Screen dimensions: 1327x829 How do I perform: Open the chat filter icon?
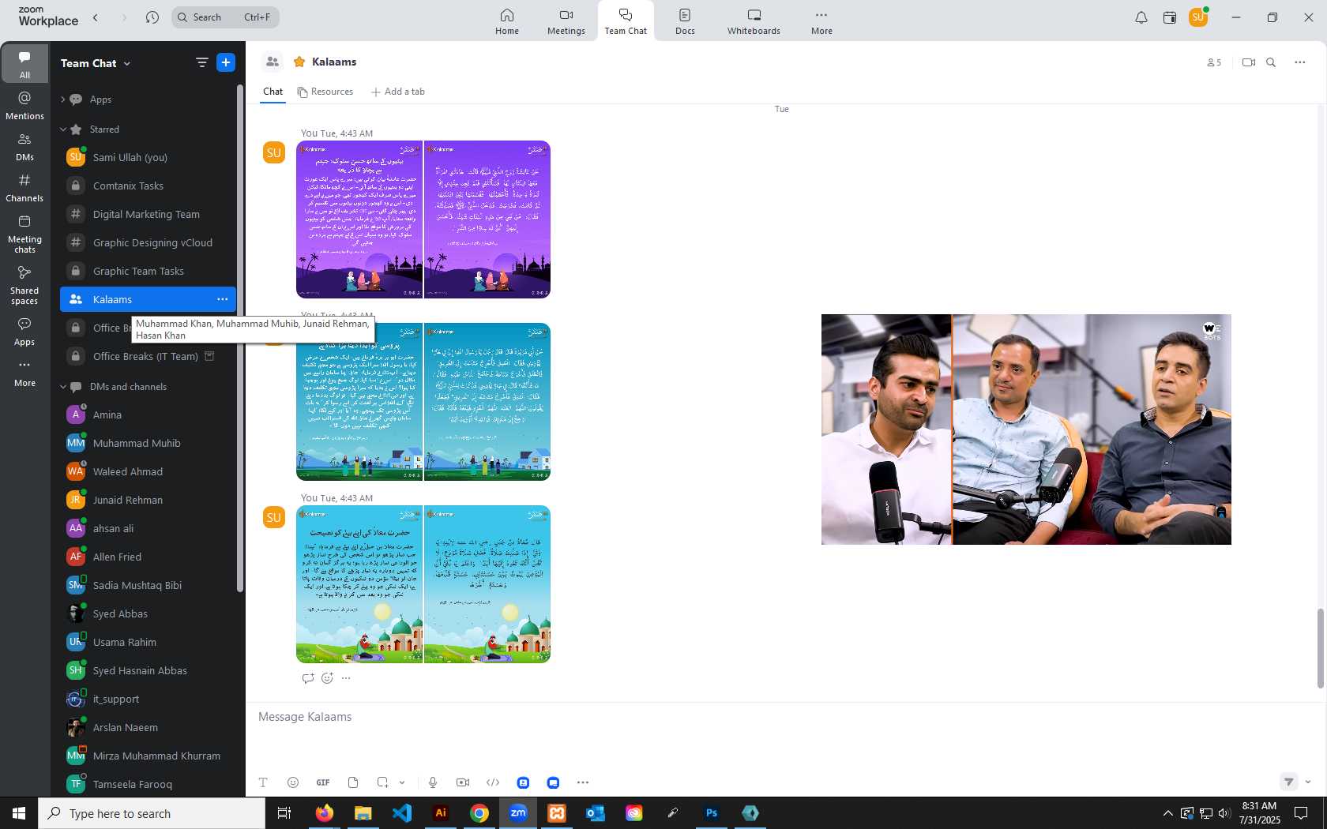[x=201, y=62]
